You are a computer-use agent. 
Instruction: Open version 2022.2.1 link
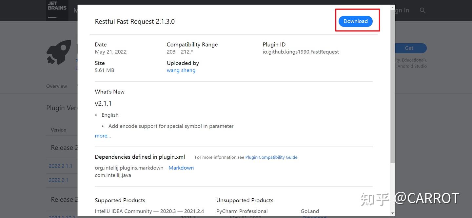(x=58, y=180)
